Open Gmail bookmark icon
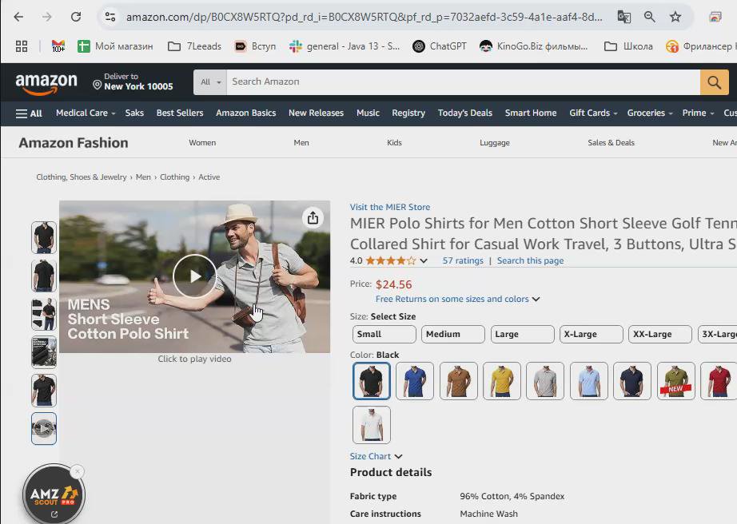This screenshot has height=524, width=737. (58, 46)
